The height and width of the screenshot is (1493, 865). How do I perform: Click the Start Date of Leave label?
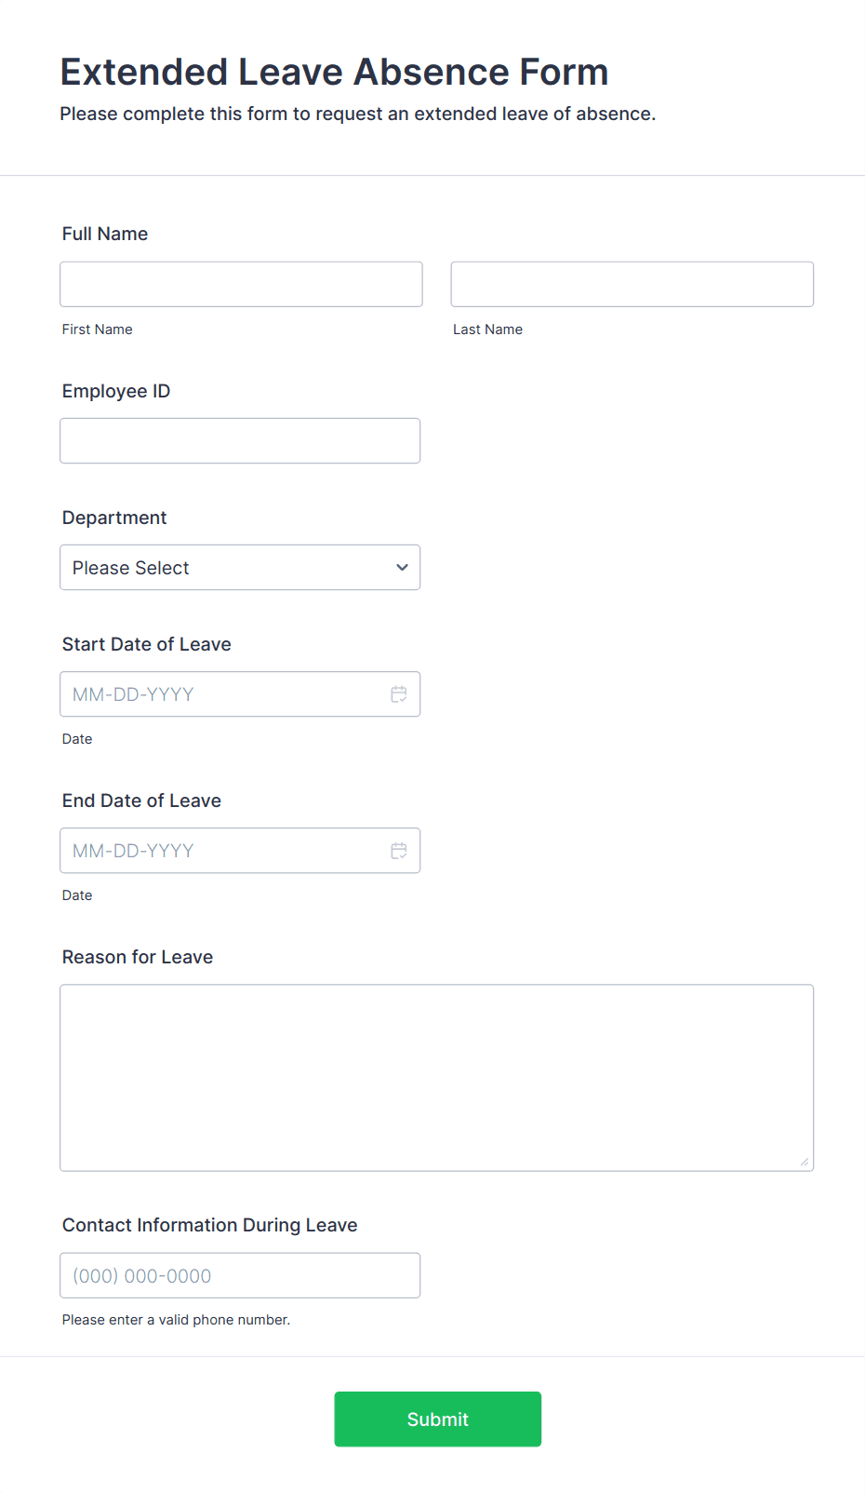coord(146,644)
